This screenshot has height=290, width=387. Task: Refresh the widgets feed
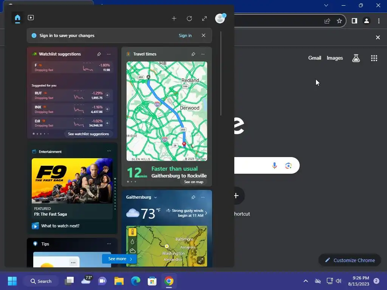pos(189,19)
